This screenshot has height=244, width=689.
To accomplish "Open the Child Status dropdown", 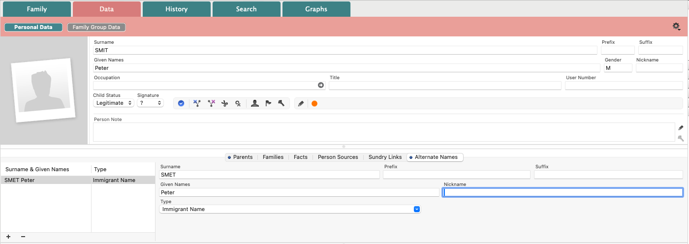I will click(114, 103).
